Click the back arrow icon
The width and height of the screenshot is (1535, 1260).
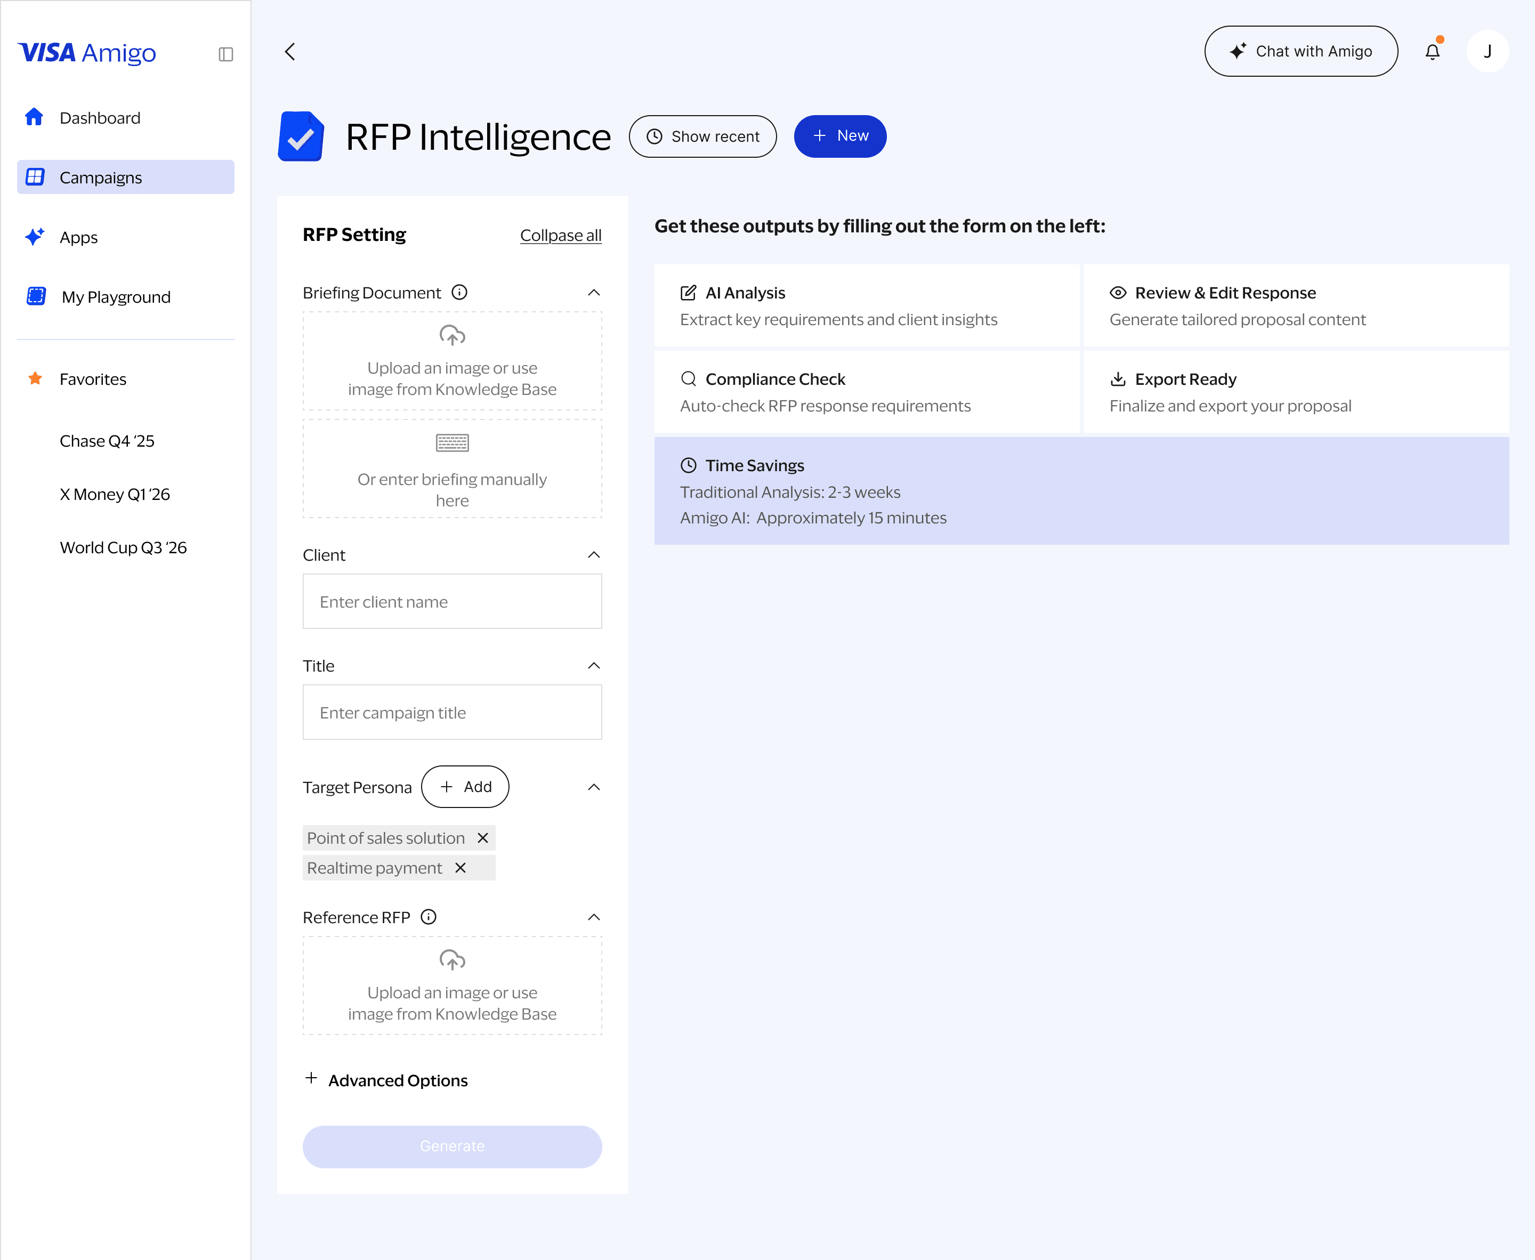click(289, 52)
